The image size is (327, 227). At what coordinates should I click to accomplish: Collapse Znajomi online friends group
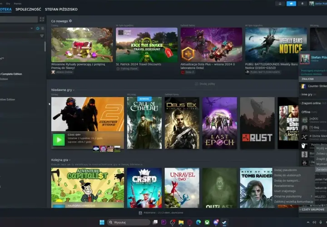[313, 103]
